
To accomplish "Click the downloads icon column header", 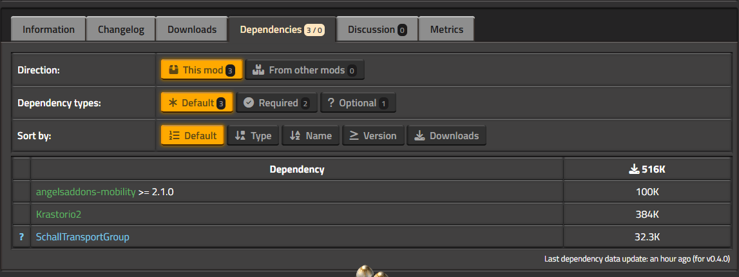I will click(647, 169).
